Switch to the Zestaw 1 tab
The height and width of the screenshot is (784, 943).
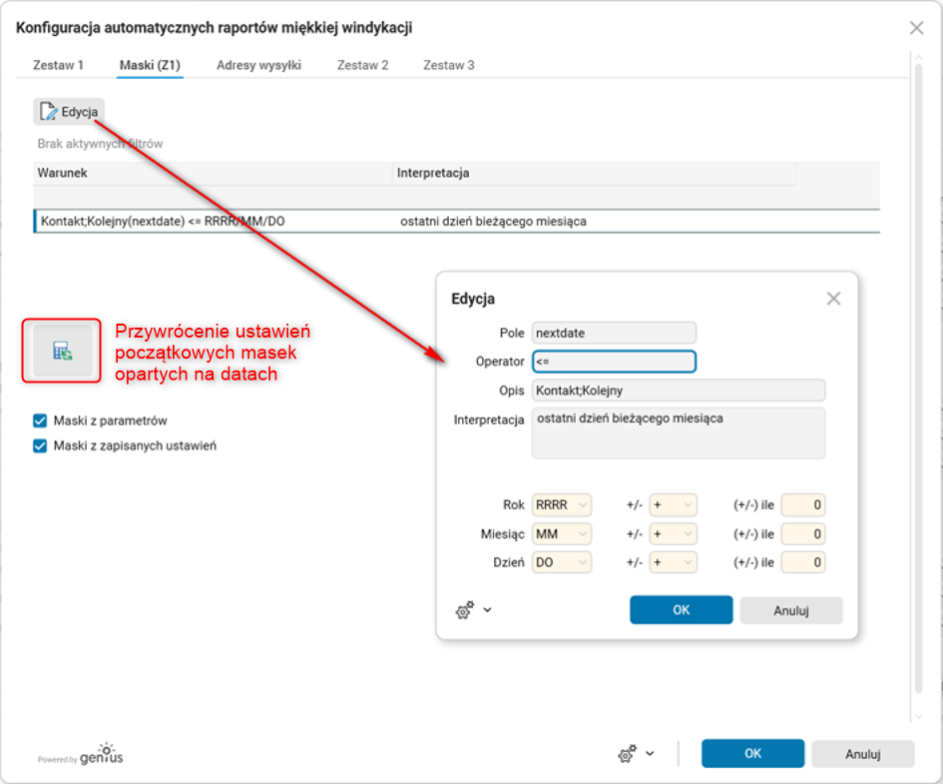coord(57,64)
